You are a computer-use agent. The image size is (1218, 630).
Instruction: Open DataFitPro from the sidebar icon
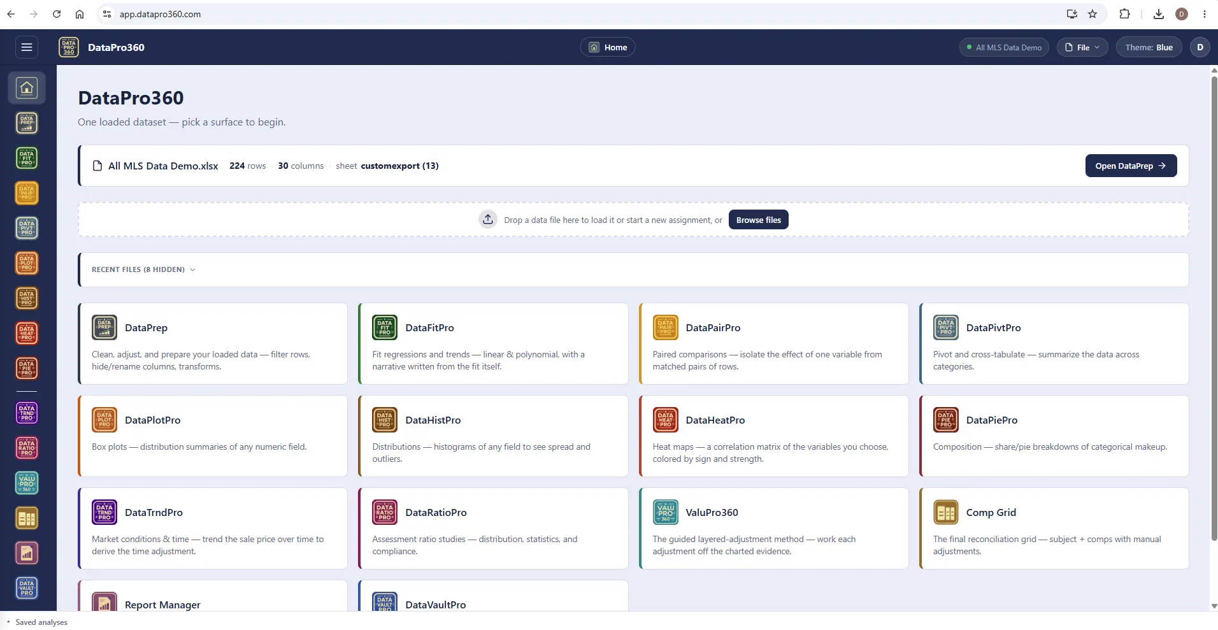27,158
